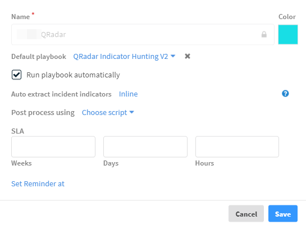Click the Save button
The height and width of the screenshot is (225, 306).
tap(283, 213)
